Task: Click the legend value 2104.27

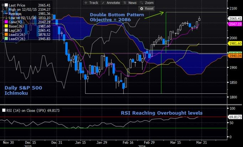Action: [x=44, y=10]
